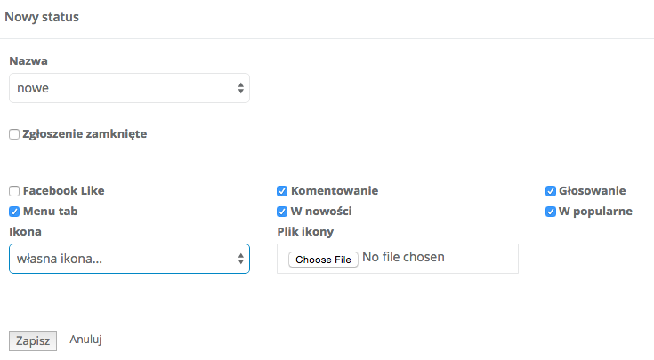Uncheck the 'Menu tab' checkbox
654x360 pixels.
click(14, 212)
